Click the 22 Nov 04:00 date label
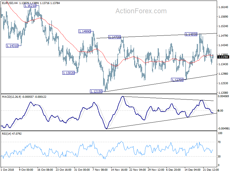Image resolution: width=230 pixels, height=173 pixels. coord(138,170)
